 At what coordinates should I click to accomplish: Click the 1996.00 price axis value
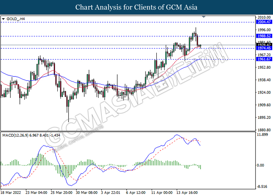click(264, 30)
